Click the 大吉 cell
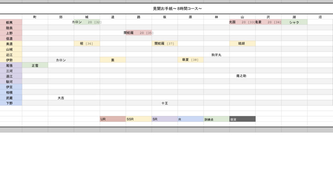 coord(61,98)
